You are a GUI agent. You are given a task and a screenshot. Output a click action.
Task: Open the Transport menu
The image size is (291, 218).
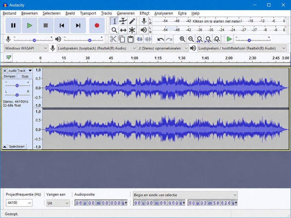click(88, 13)
